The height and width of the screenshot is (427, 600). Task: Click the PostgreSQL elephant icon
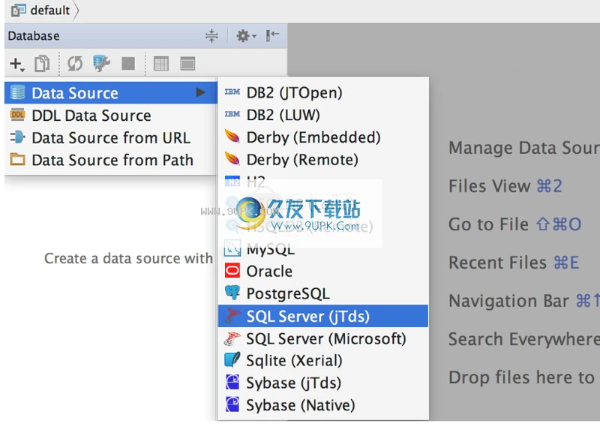tap(232, 293)
